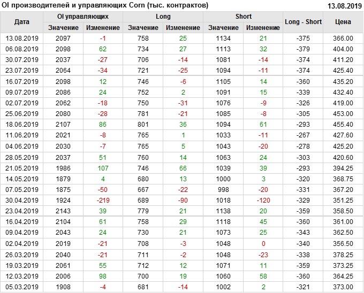The width and height of the screenshot is (364, 293).
Task: Click "Значение" subheader under OI управляющих
Action: (63, 27)
